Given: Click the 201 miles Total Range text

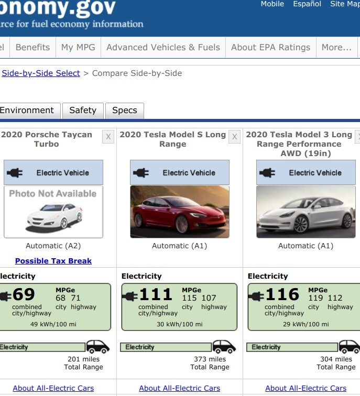Looking at the screenshot, I should click(x=83, y=363).
